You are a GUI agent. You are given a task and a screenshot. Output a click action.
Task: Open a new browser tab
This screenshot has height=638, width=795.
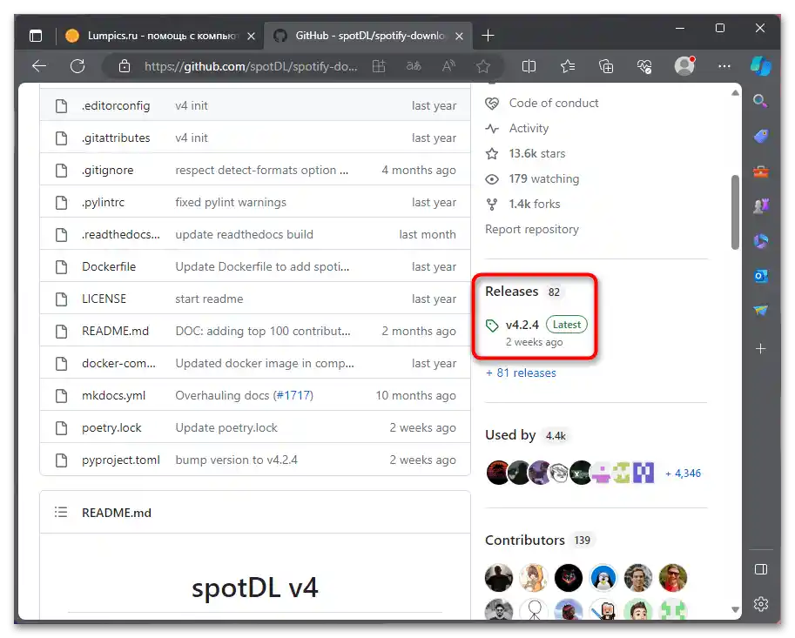[x=488, y=36]
